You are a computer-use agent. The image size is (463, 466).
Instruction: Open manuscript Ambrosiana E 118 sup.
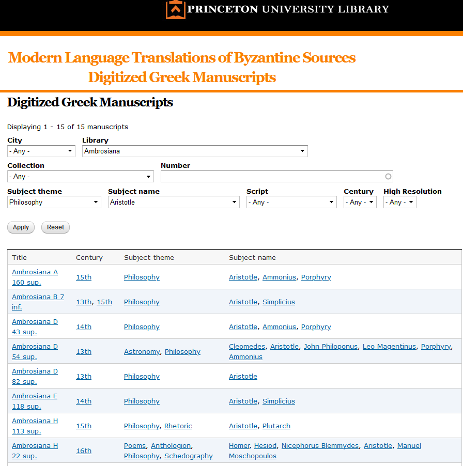pos(35,401)
